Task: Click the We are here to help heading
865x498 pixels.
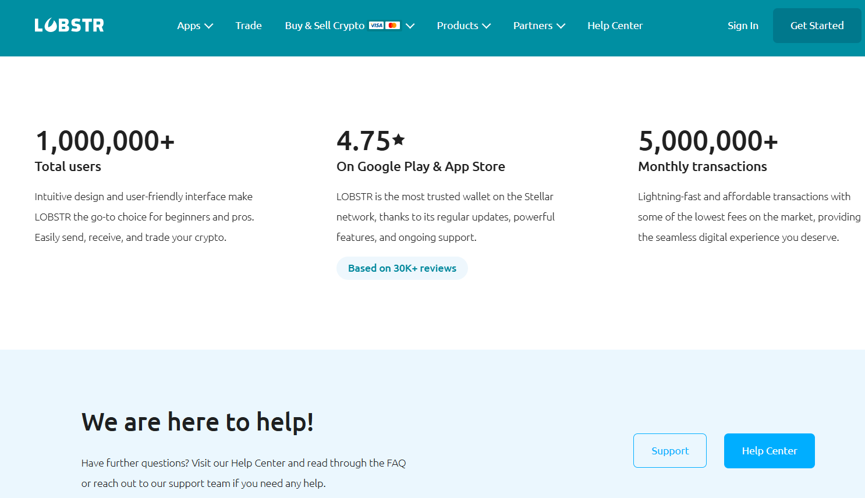Action: (x=197, y=422)
